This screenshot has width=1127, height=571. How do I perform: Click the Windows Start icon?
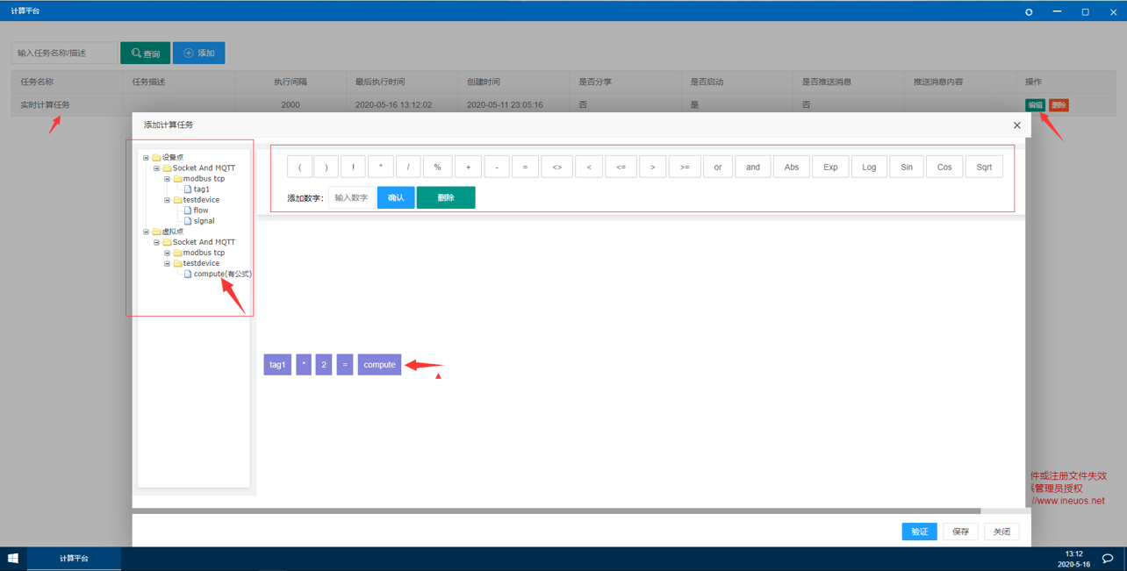pyautogui.click(x=13, y=559)
